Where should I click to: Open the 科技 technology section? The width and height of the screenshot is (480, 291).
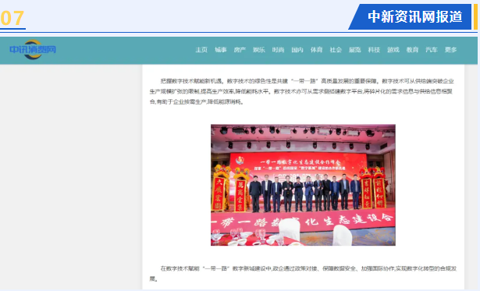coord(374,50)
